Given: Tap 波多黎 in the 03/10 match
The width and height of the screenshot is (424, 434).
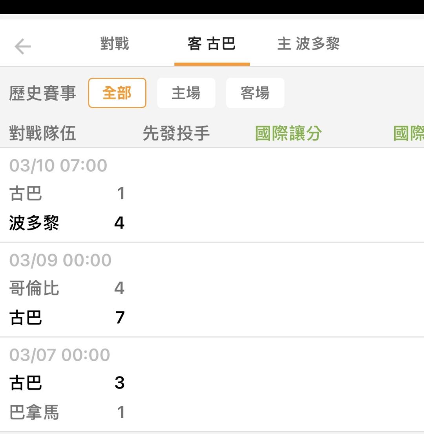Looking at the screenshot, I should click(34, 223).
